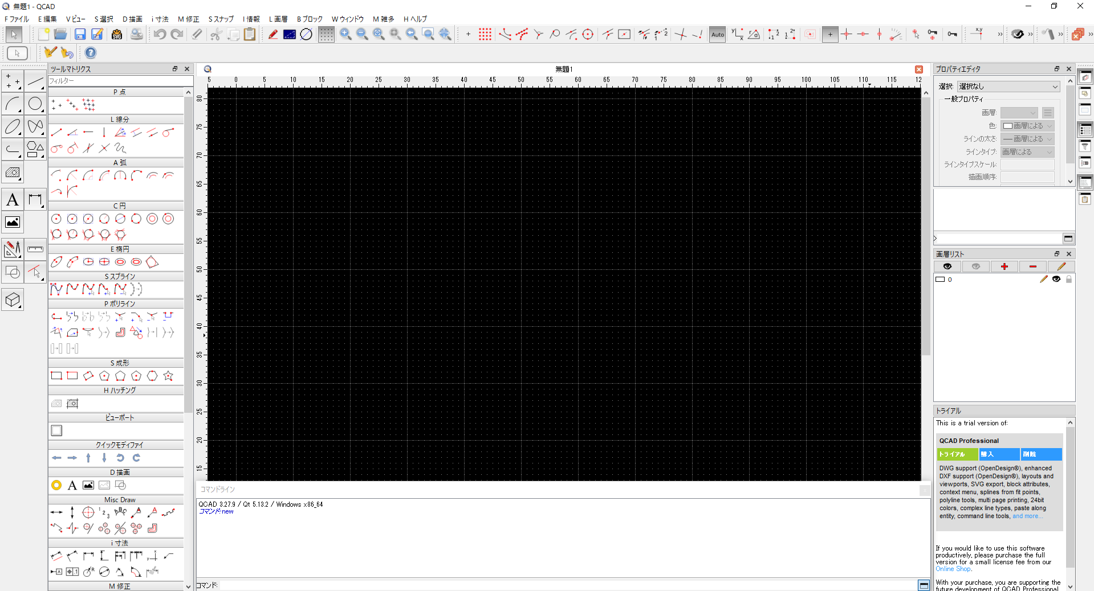Click the edit layer pencil button
The height and width of the screenshot is (591, 1094).
coord(1061,266)
